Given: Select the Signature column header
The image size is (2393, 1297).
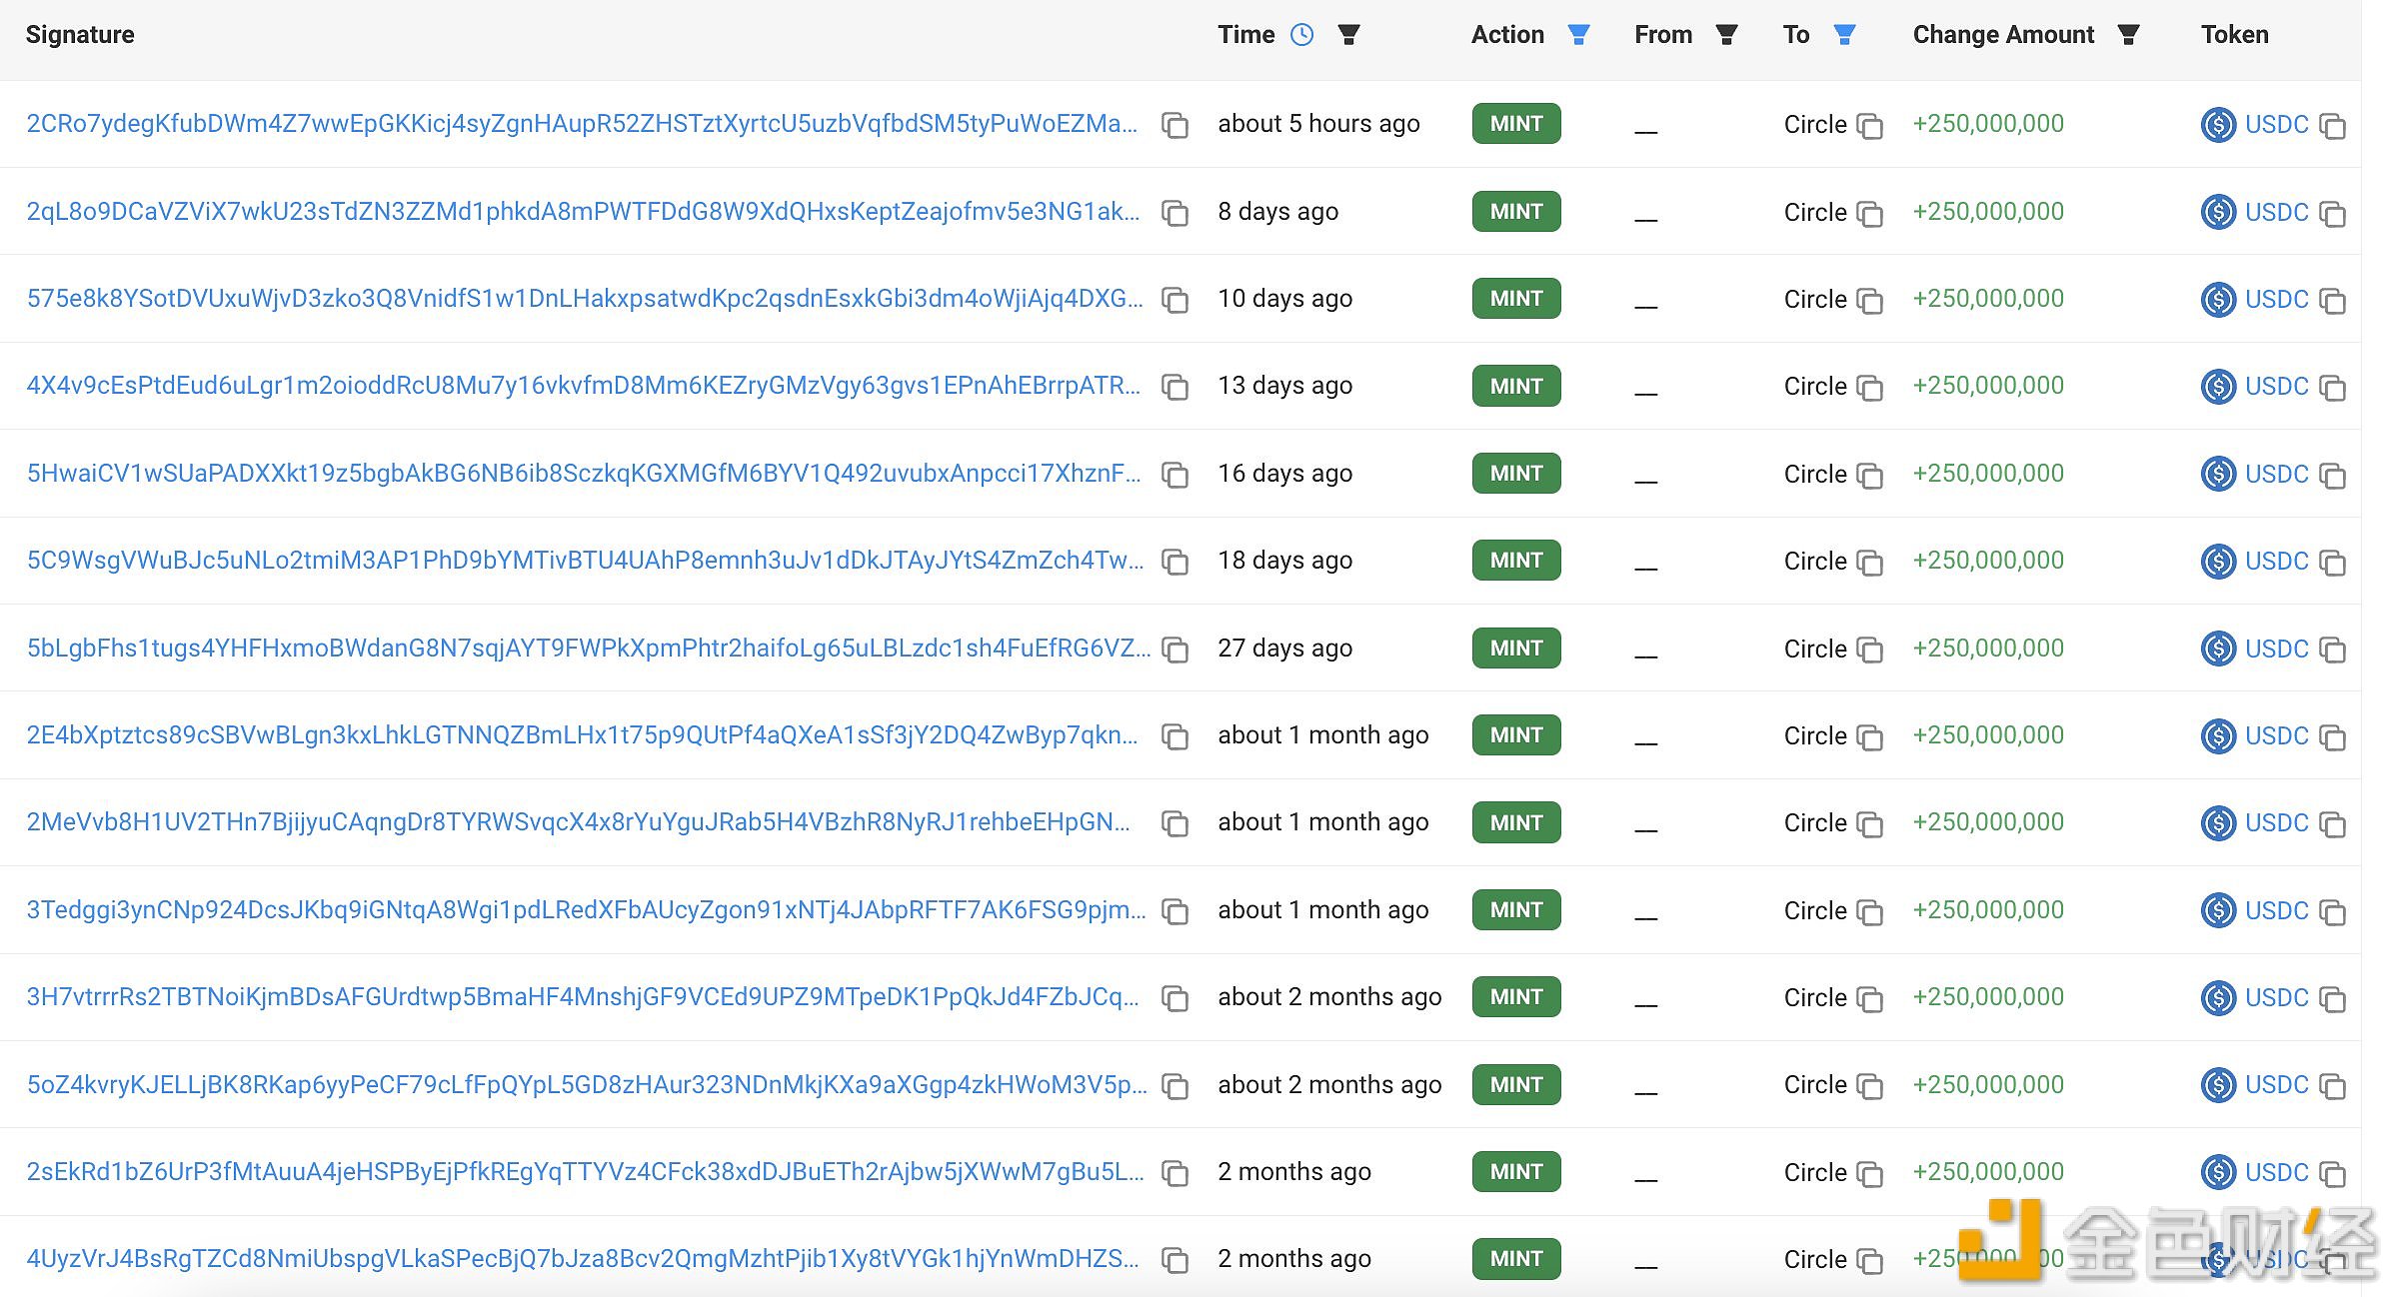Looking at the screenshot, I should tap(80, 35).
